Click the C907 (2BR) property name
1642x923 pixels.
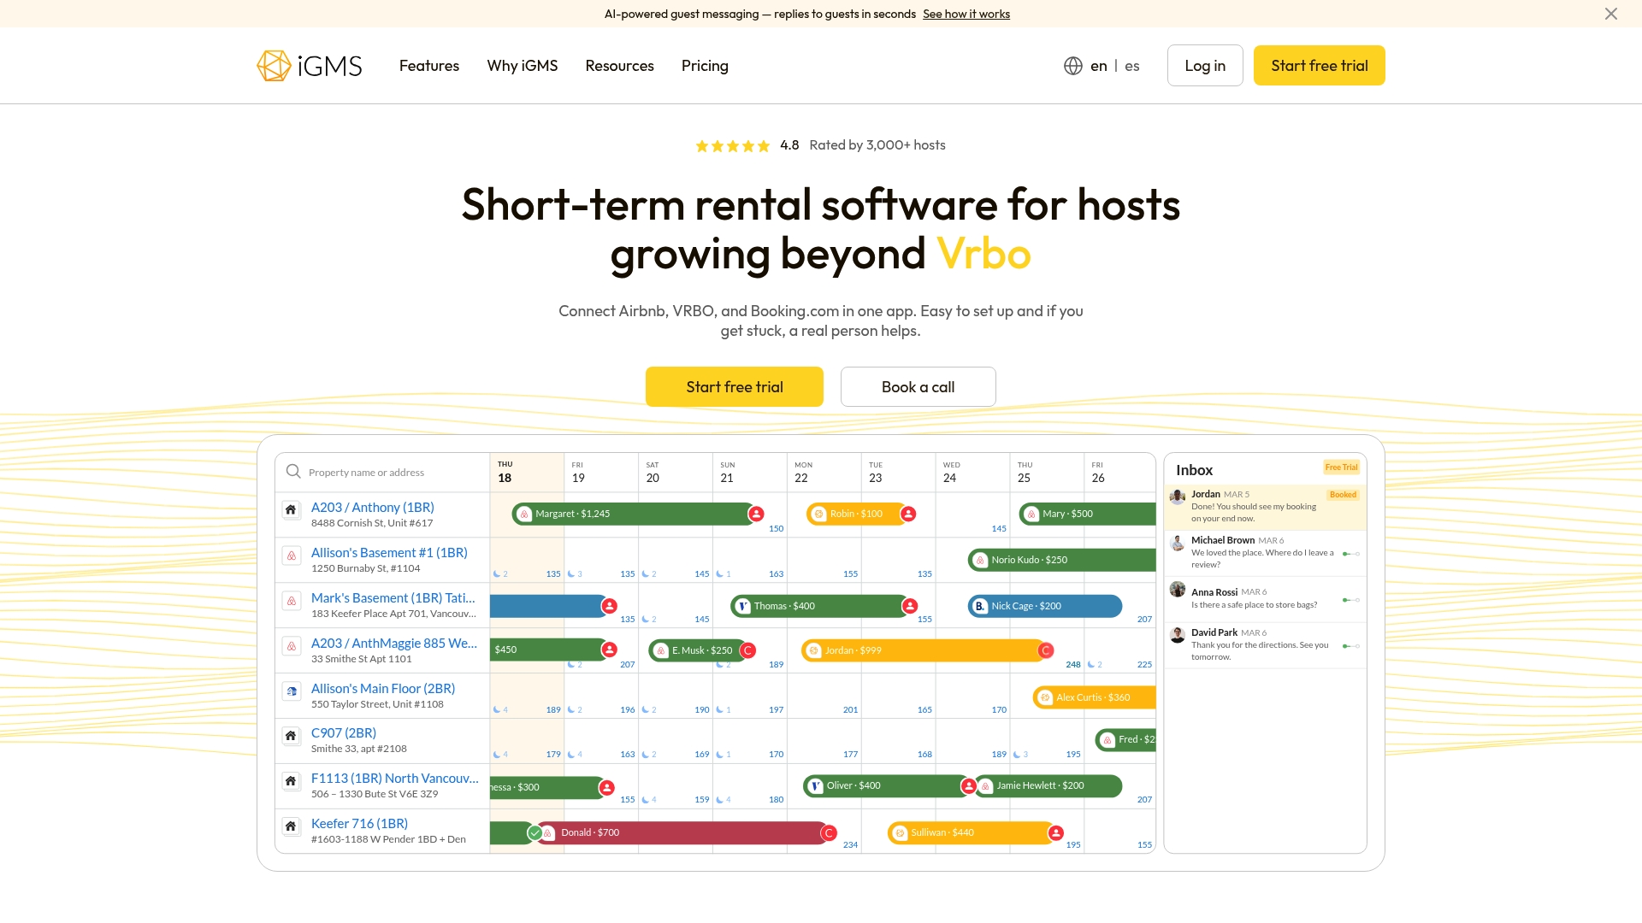point(344,732)
